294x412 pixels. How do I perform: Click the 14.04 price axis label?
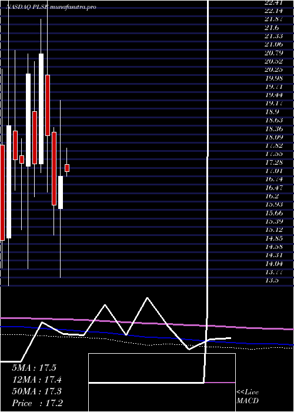tap(274, 263)
